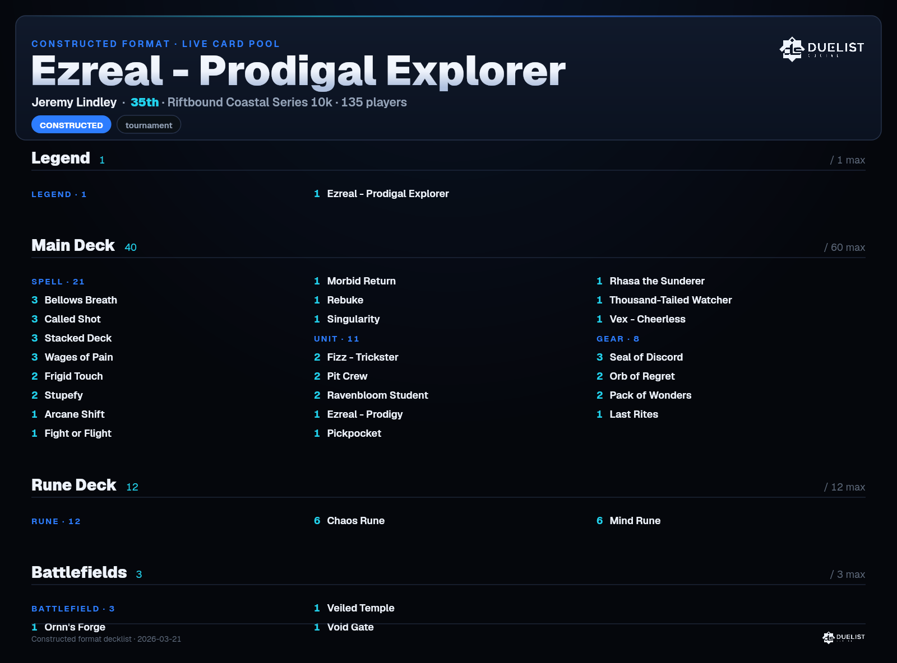Select the CONSTRUCTED format badge

[71, 125]
